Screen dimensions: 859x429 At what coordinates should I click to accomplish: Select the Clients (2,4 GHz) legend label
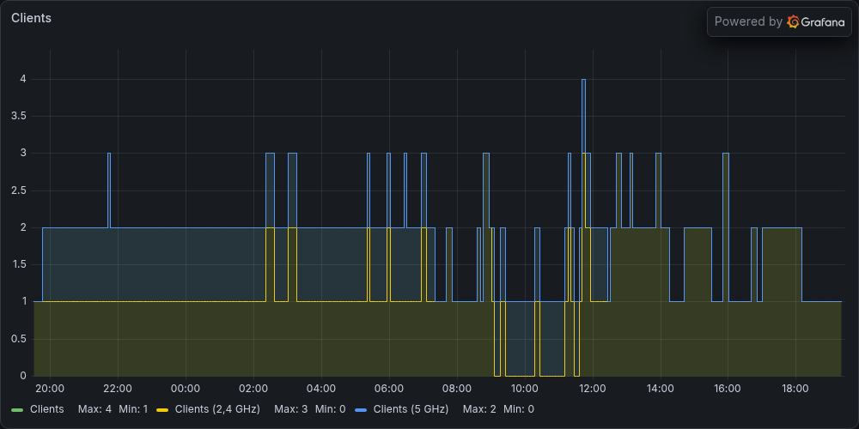click(217, 409)
